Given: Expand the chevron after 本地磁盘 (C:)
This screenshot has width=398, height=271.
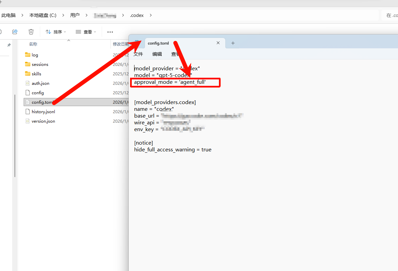Looking at the screenshot, I should point(63,15).
